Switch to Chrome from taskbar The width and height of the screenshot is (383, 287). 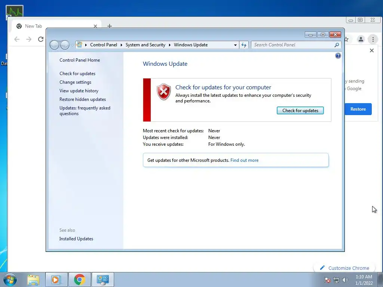pos(79,280)
